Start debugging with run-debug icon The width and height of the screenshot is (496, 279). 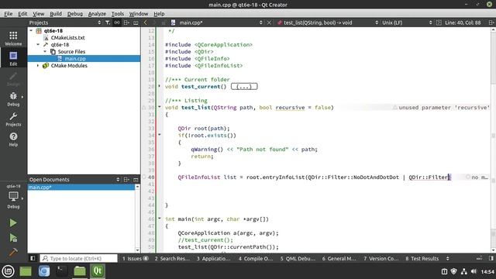coord(13,238)
